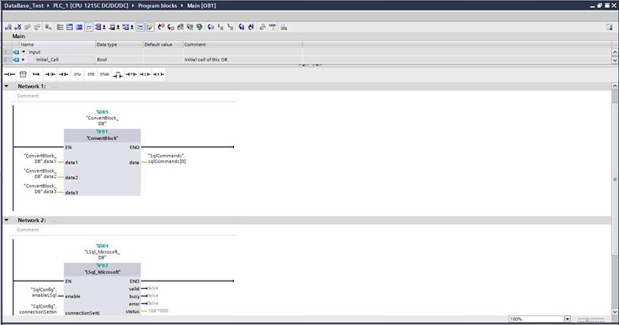This screenshot has height=325, width=619.
Task: Collapse the Input section in interface table
Action: (x=23, y=52)
